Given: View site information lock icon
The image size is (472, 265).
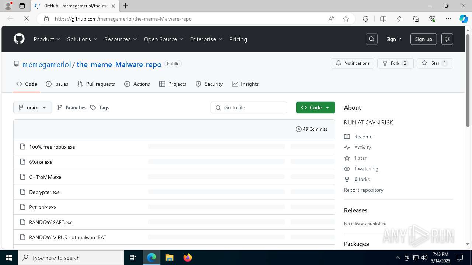Looking at the screenshot, I should (x=46, y=19).
